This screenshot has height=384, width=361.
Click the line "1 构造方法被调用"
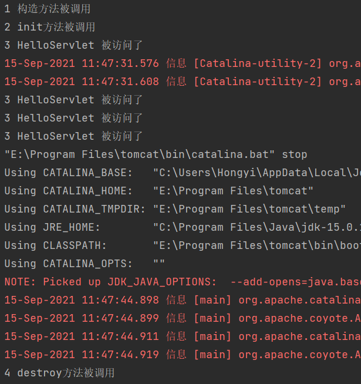pyautogui.click(x=48, y=9)
